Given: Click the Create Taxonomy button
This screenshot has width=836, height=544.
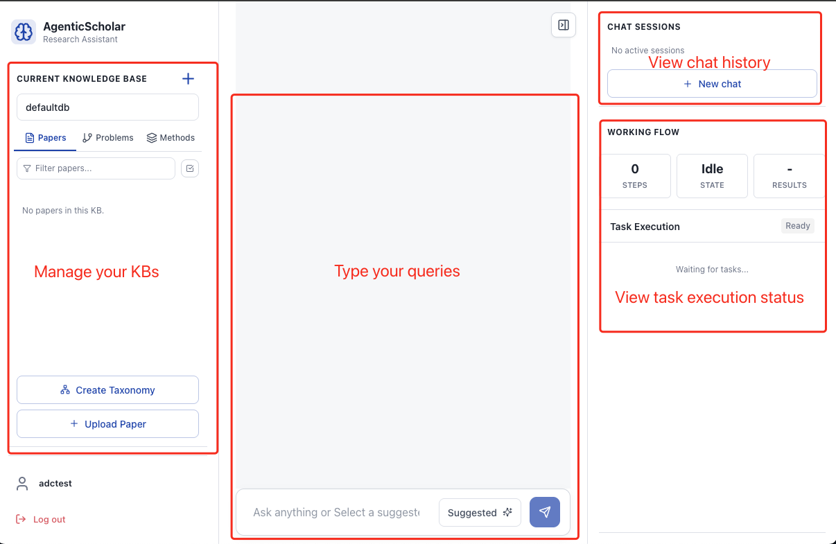Looking at the screenshot, I should click(107, 389).
